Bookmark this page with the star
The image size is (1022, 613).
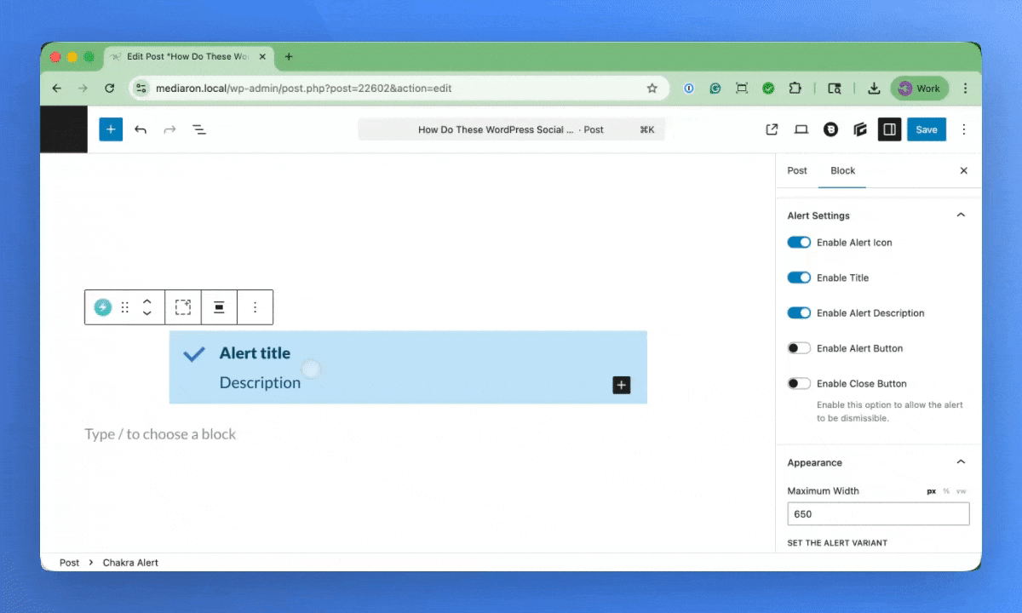coord(652,88)
